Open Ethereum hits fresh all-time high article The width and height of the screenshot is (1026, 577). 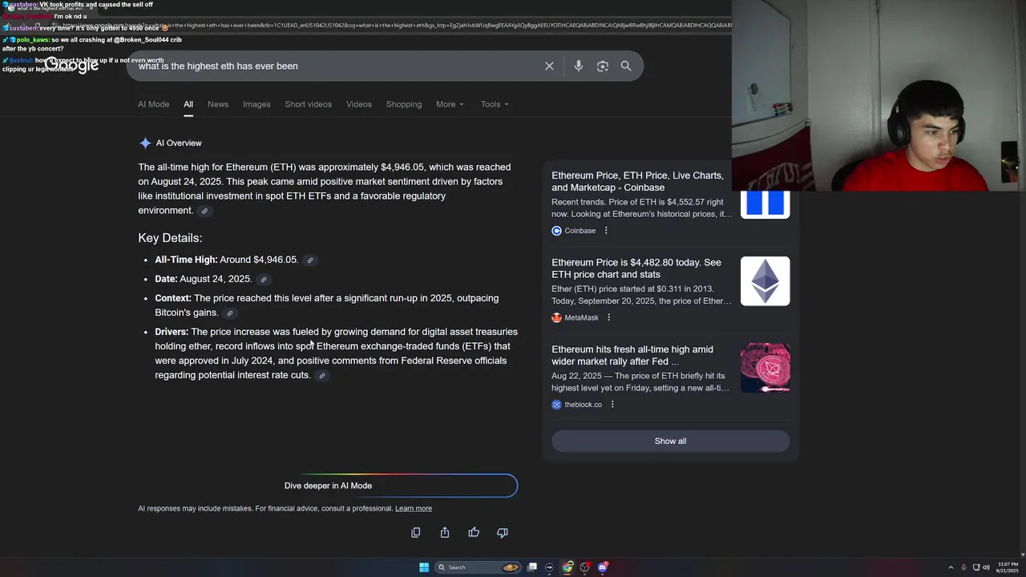(x=632, y=355)
